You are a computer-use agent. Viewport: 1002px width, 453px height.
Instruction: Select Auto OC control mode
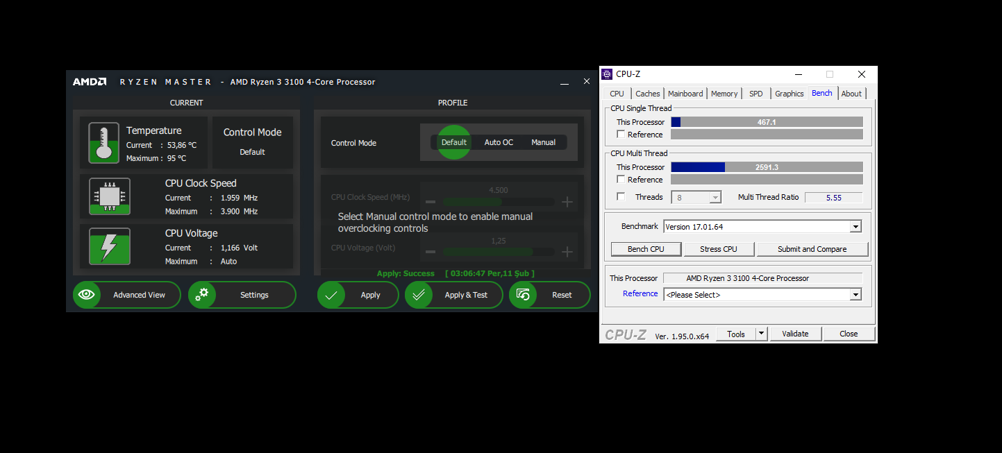coord(499,142)
